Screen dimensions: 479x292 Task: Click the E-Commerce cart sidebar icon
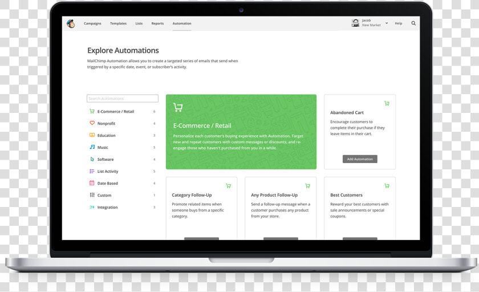[92, 111]
